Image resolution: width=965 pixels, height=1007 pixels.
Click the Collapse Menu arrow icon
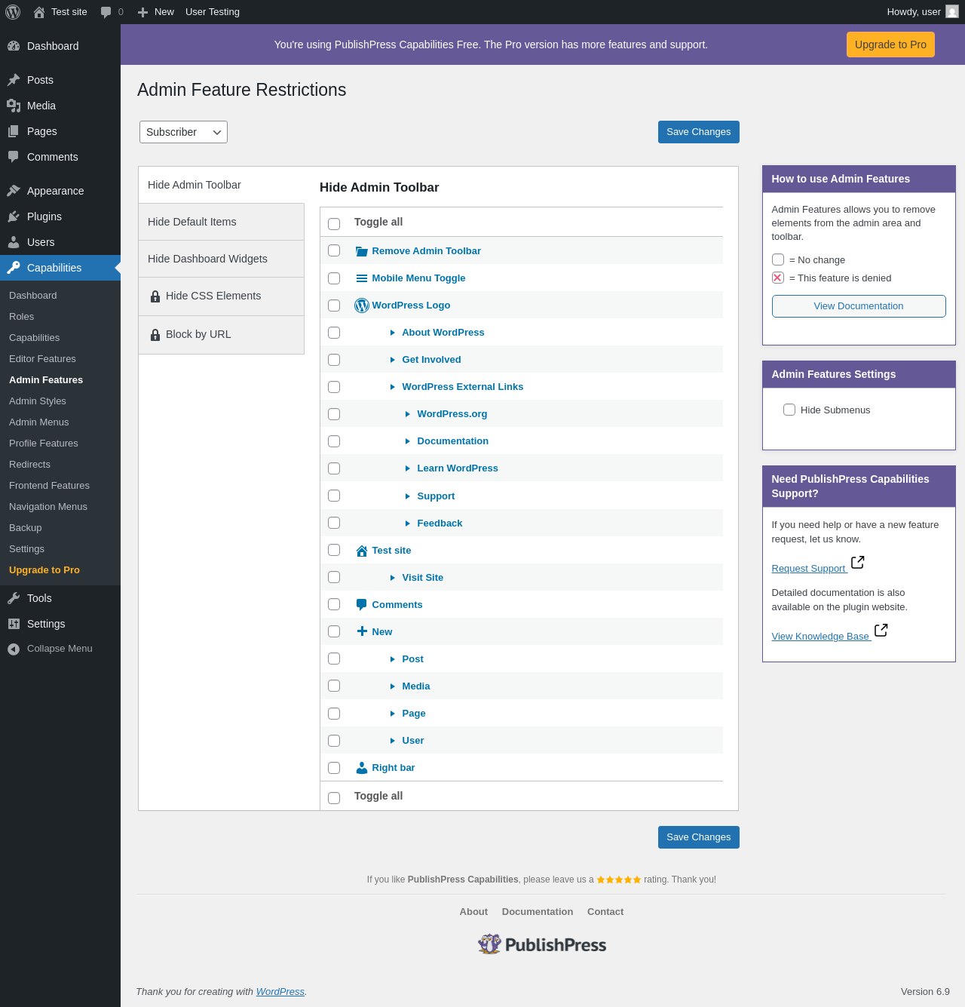click(14, 649)
